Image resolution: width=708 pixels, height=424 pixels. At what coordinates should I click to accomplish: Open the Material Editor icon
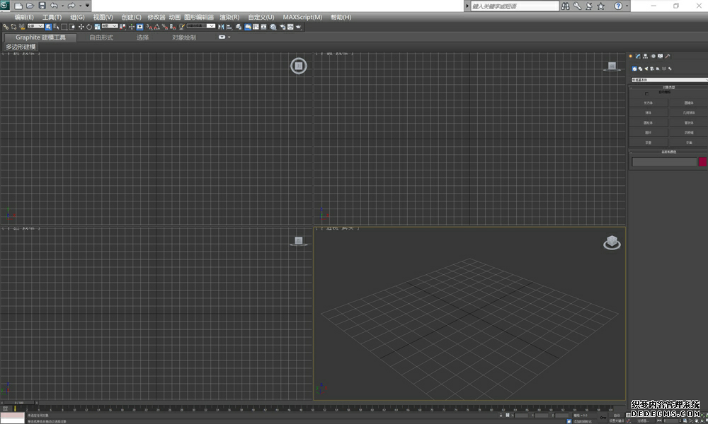point(273,27)
